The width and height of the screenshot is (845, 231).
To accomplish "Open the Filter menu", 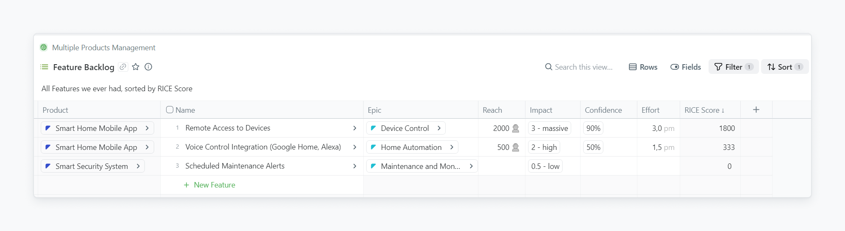I will coord(733,67).
